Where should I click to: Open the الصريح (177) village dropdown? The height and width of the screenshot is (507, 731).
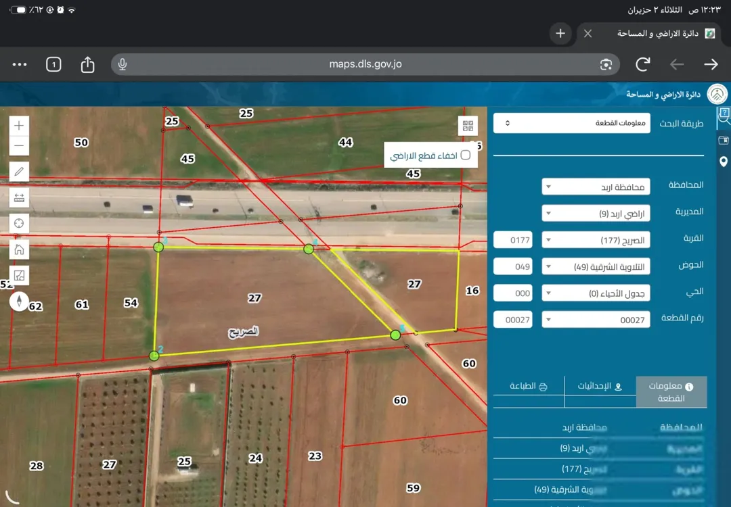pyautogui.click(x=596, y=240)
